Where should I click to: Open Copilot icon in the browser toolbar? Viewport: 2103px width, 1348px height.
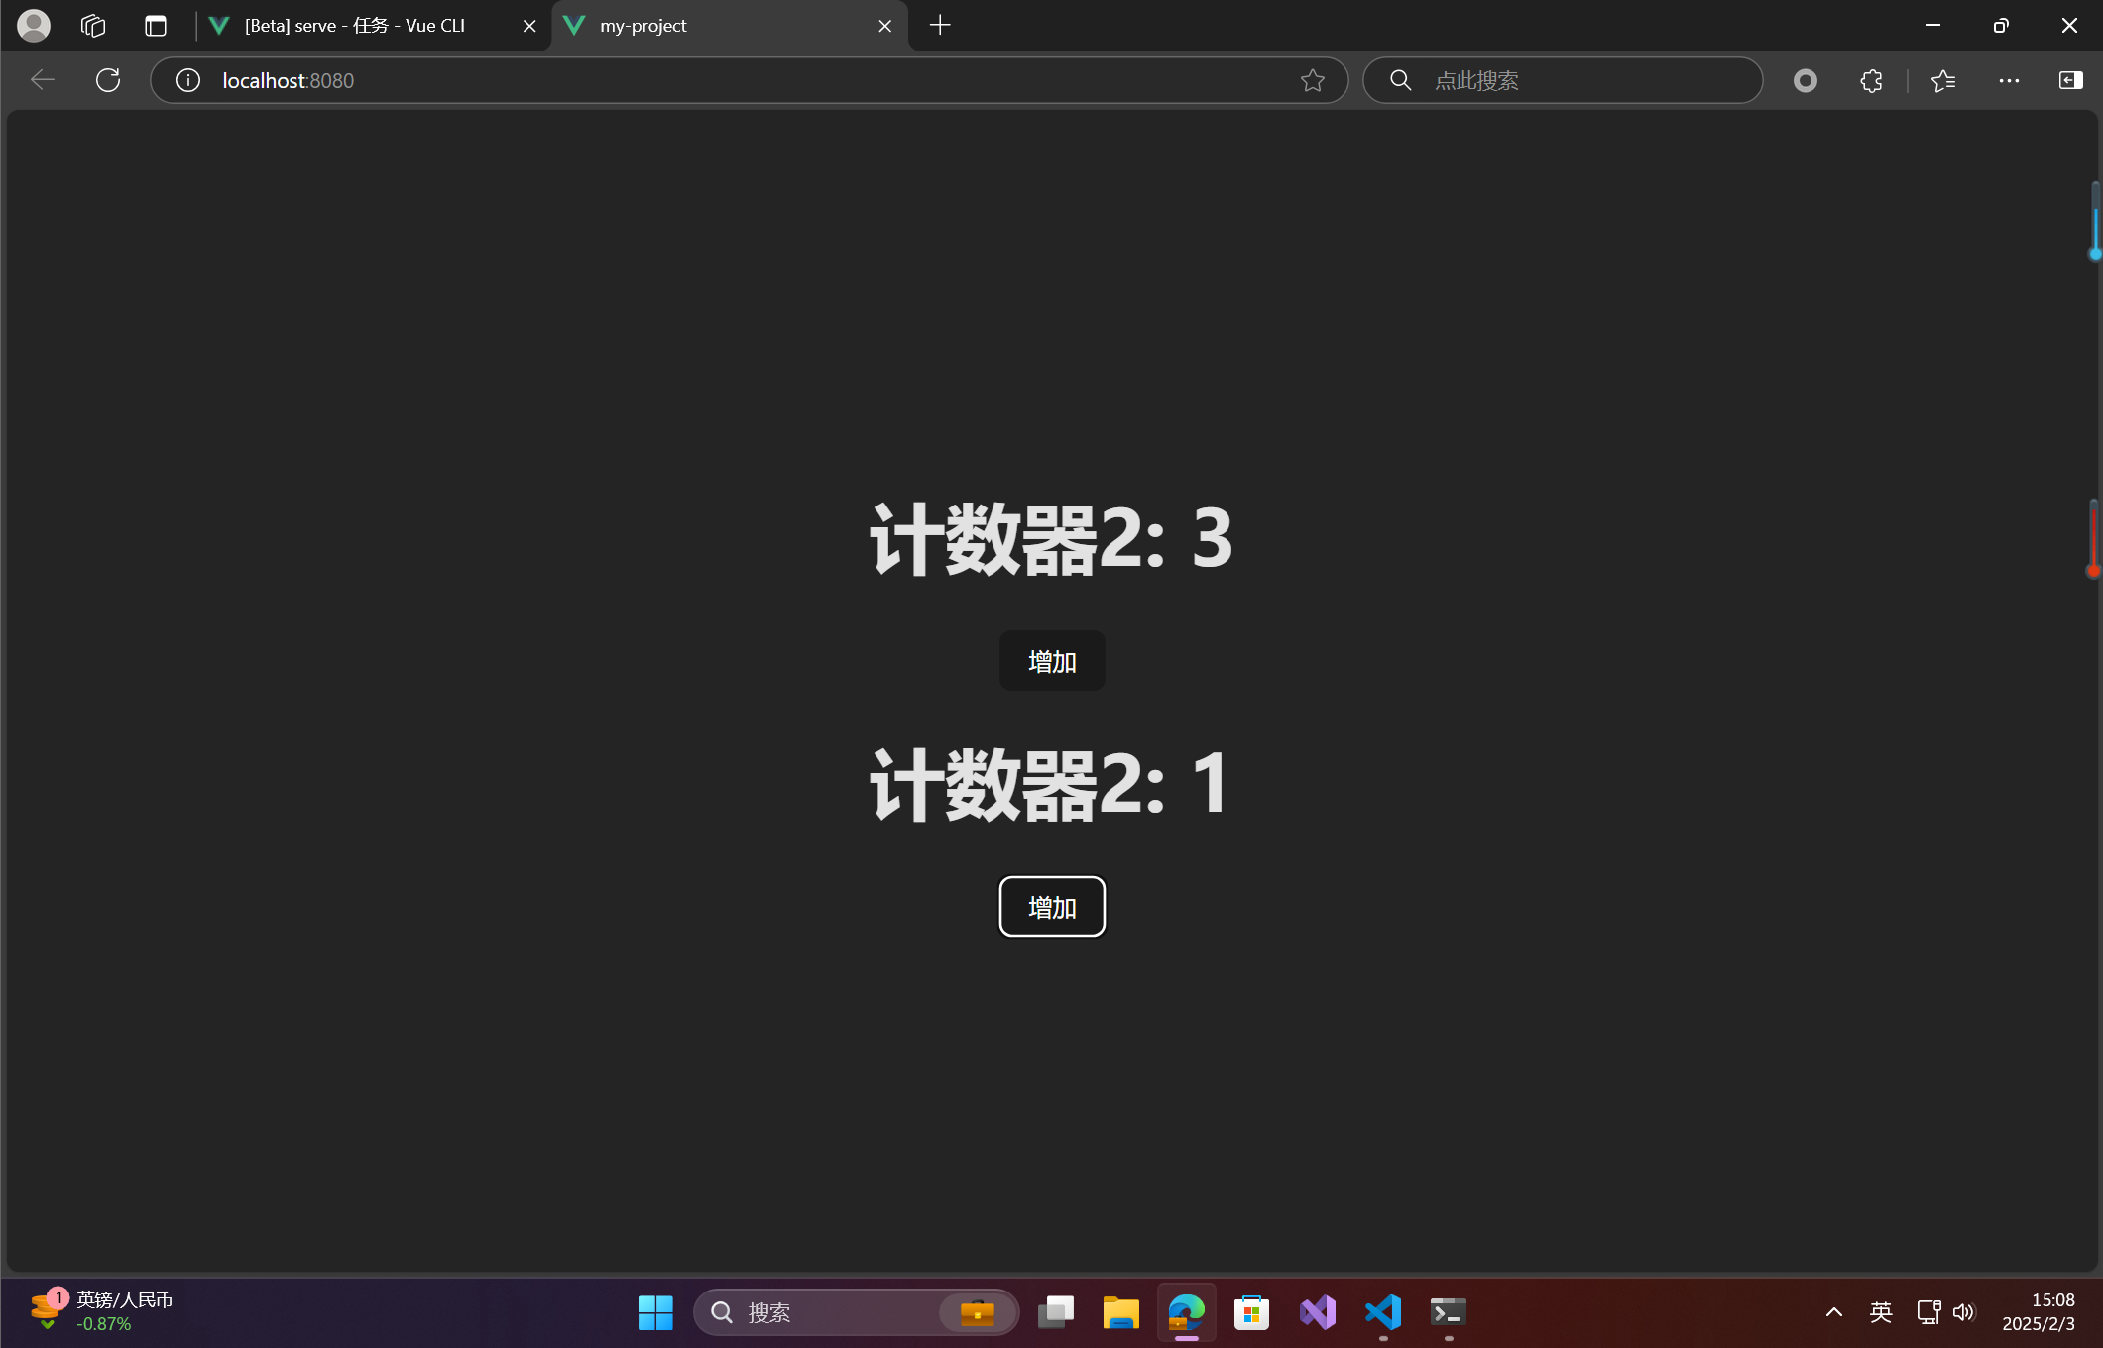1805,80
